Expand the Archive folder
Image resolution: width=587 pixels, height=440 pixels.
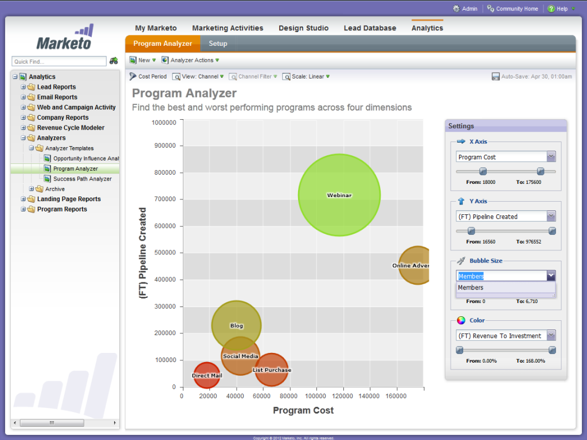32,189
